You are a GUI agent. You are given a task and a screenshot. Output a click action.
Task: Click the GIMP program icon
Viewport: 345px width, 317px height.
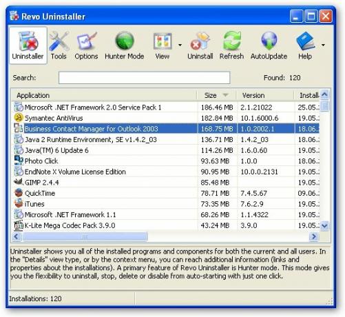point(19,182)
